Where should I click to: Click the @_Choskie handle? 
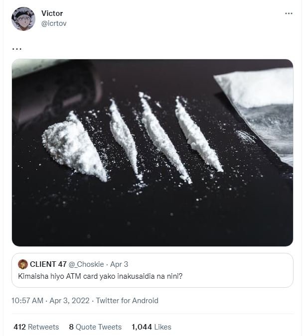pos(85,264)
